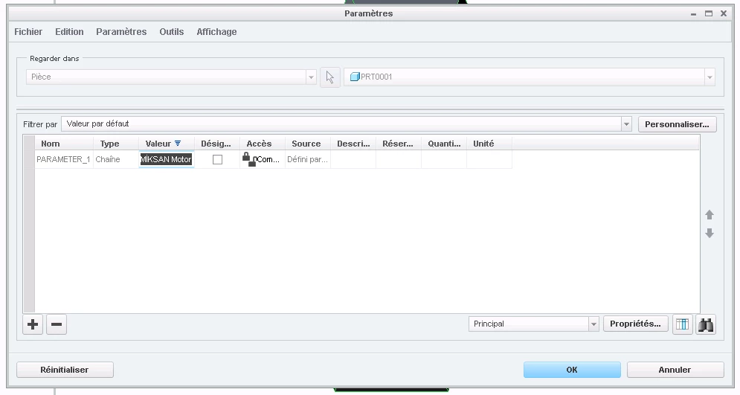Minimize the Paramètres dialog
This screenshot has height=395, width=740.
(x=693, y=14)
